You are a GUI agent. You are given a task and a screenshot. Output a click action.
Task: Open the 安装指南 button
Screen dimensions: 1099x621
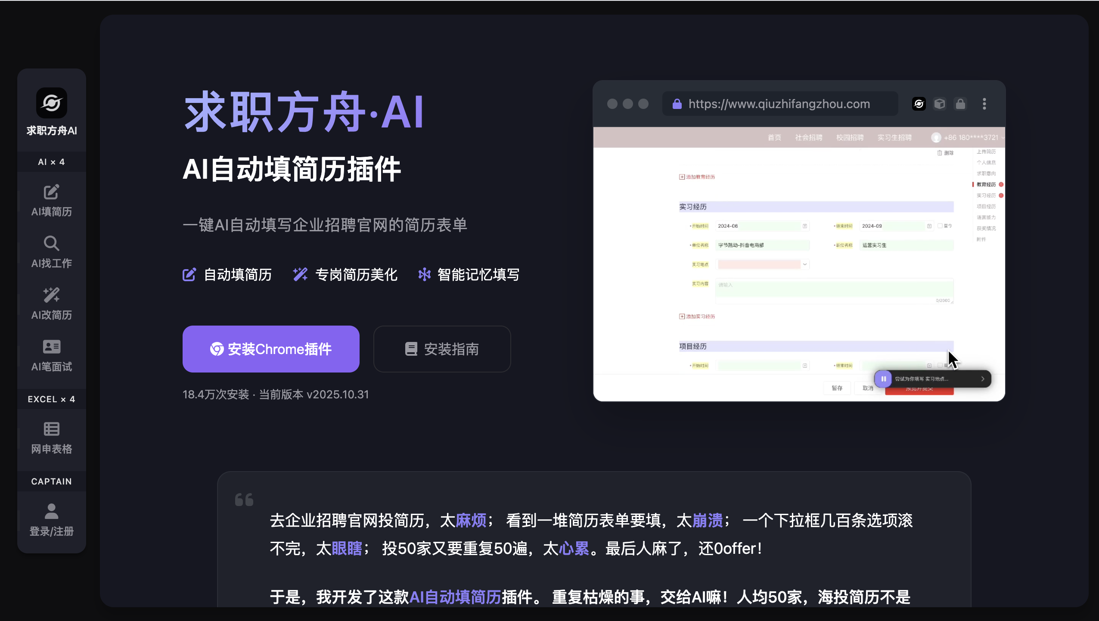pyautogui.click(x=442, y=349)
